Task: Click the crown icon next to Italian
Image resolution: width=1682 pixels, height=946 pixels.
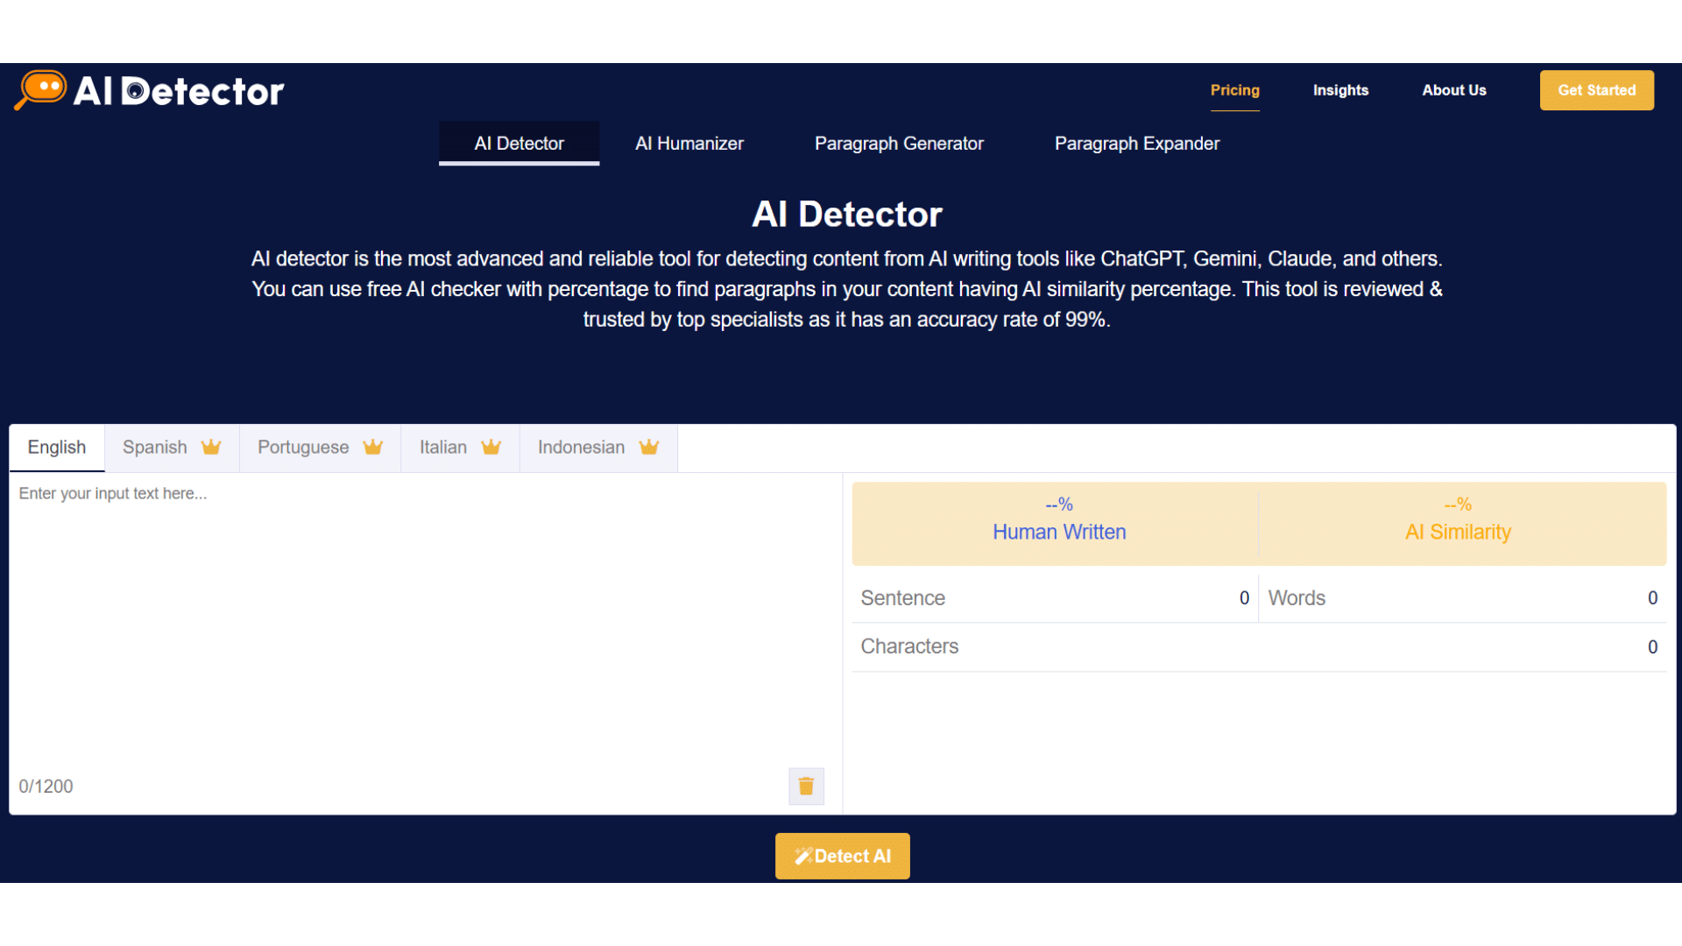Action: (491, 447)
